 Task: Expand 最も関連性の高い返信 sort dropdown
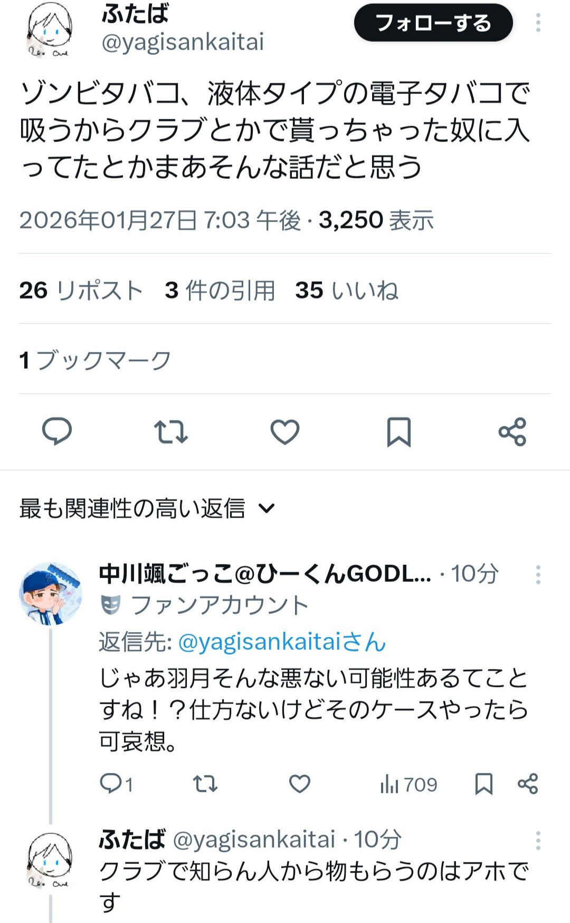[147, 508]
